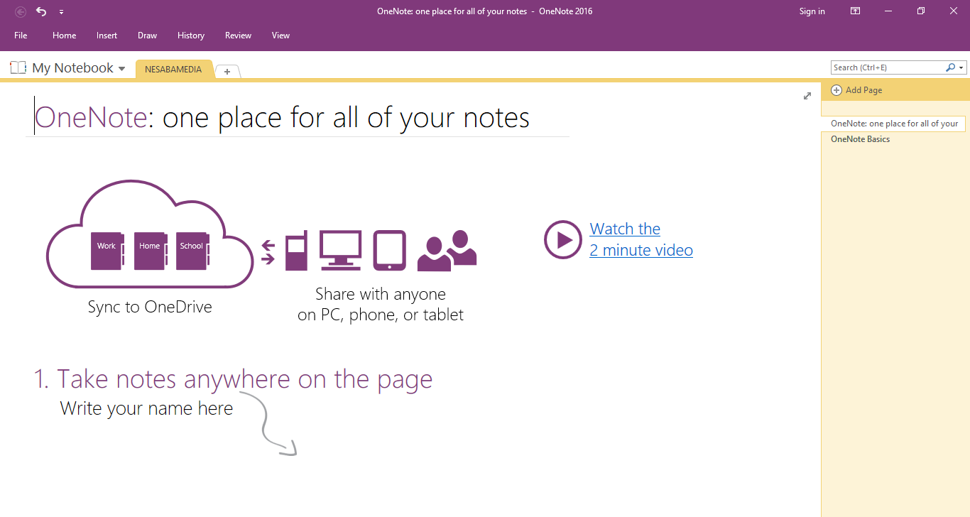This screenshot has height=517, width=970.
Task: Expand the My Notebook dropdown arrow
Action: coord(121,69)
